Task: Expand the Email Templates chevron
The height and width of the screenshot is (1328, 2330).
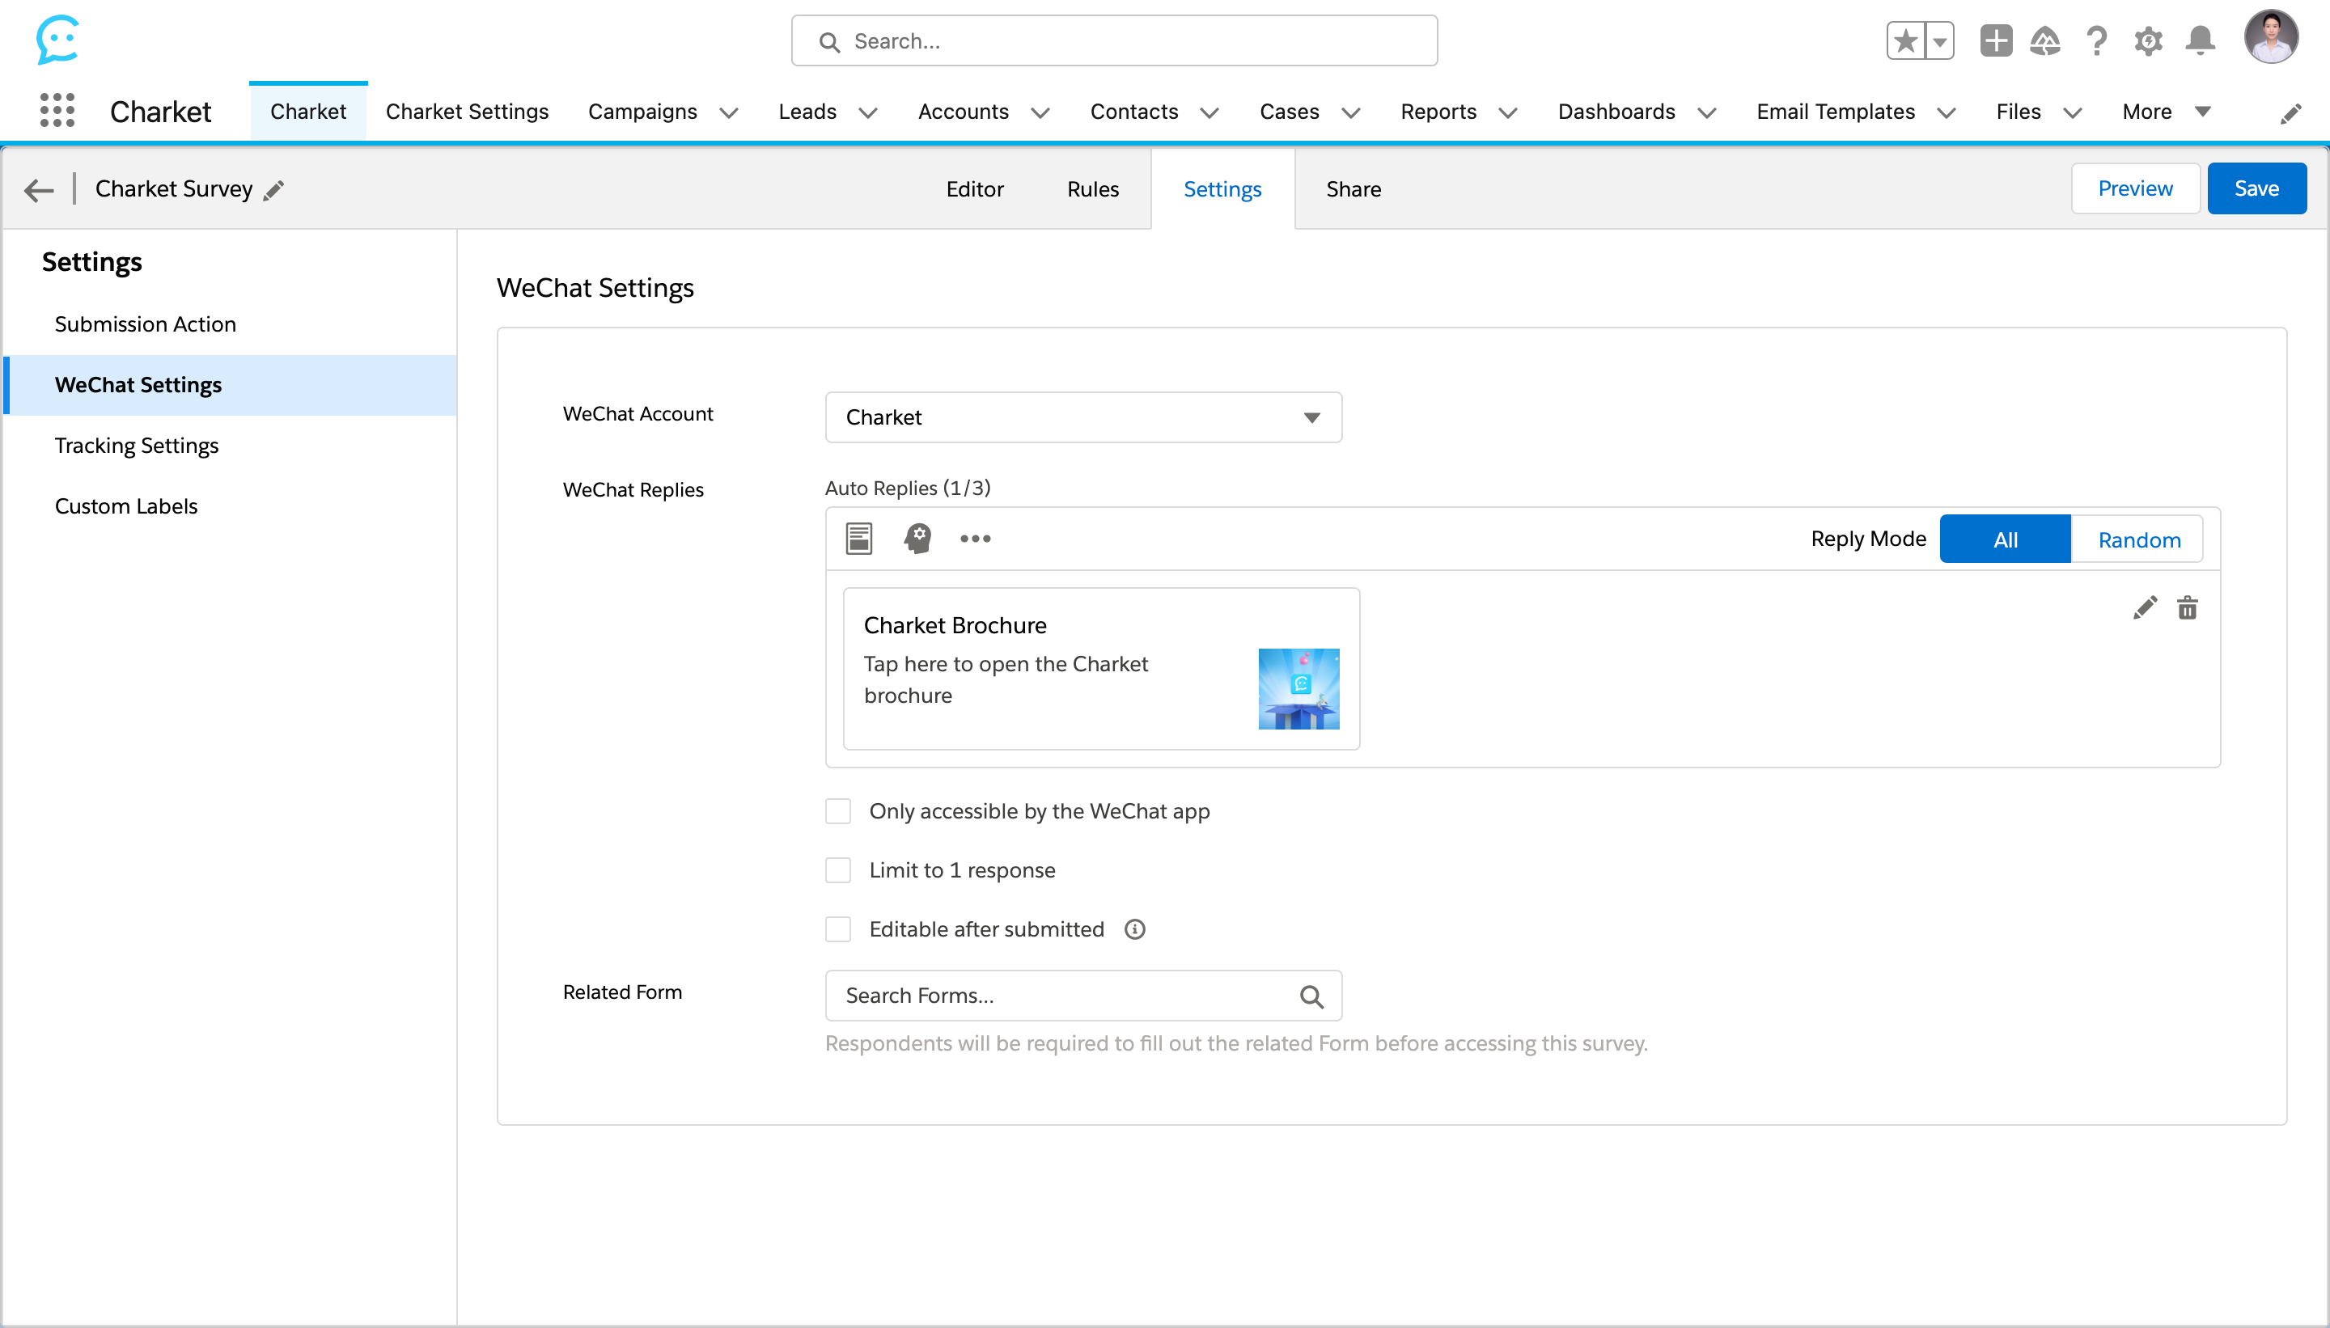Action: coord(1946,112)
